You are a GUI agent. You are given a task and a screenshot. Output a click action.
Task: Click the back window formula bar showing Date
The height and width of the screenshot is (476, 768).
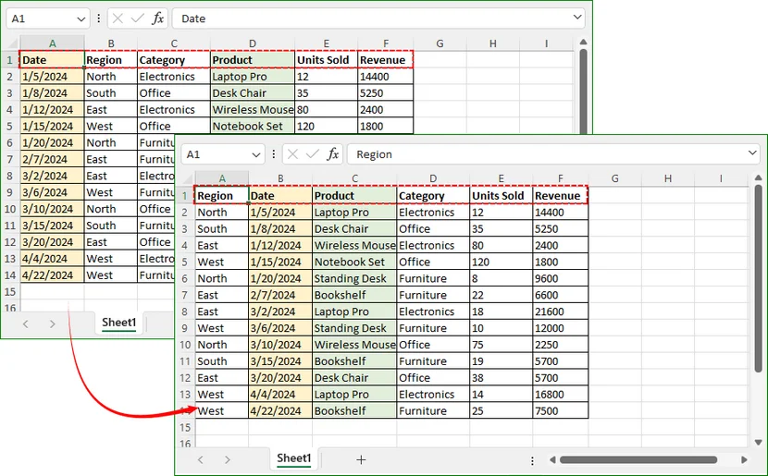(x=378, y=18)
